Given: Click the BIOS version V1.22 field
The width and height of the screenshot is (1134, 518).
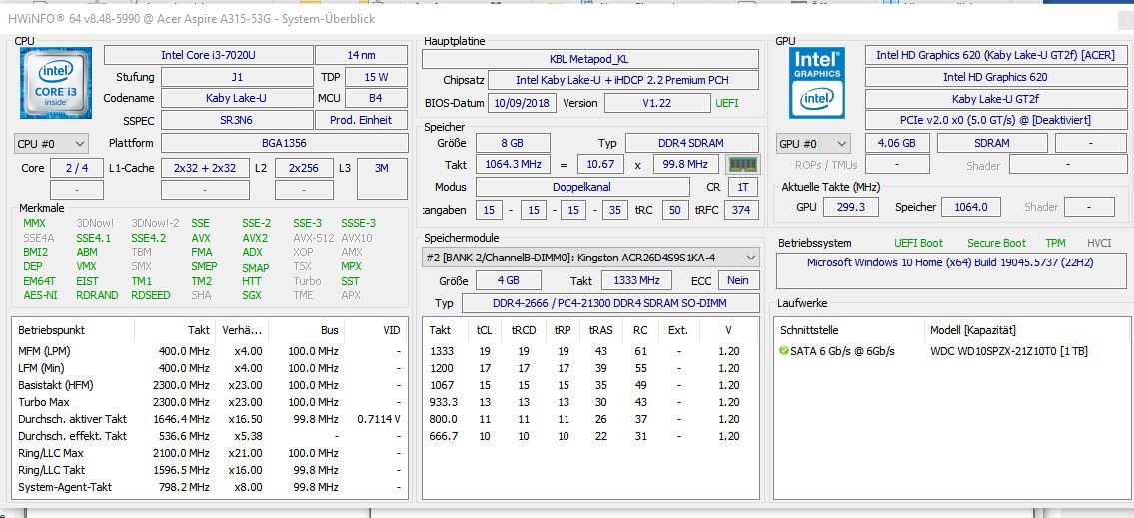Looking at the screenshot, I should click(x=656, y=103).
